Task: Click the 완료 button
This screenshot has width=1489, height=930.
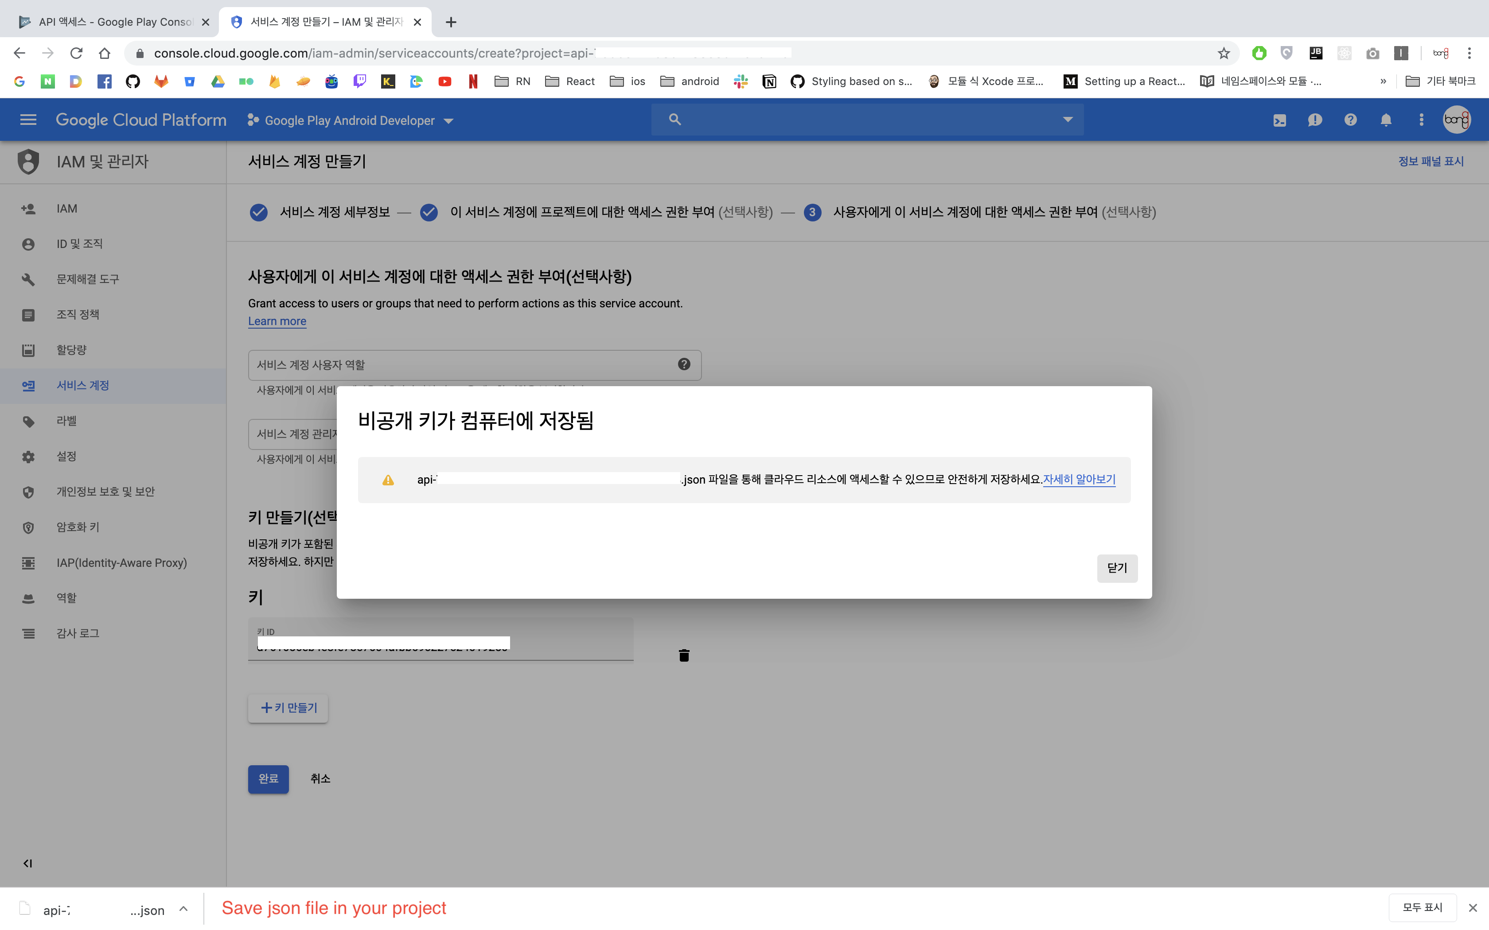Action: (x=268, y=779)
